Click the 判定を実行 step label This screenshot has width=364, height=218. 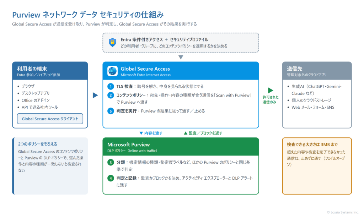click(x=127, y=111)
